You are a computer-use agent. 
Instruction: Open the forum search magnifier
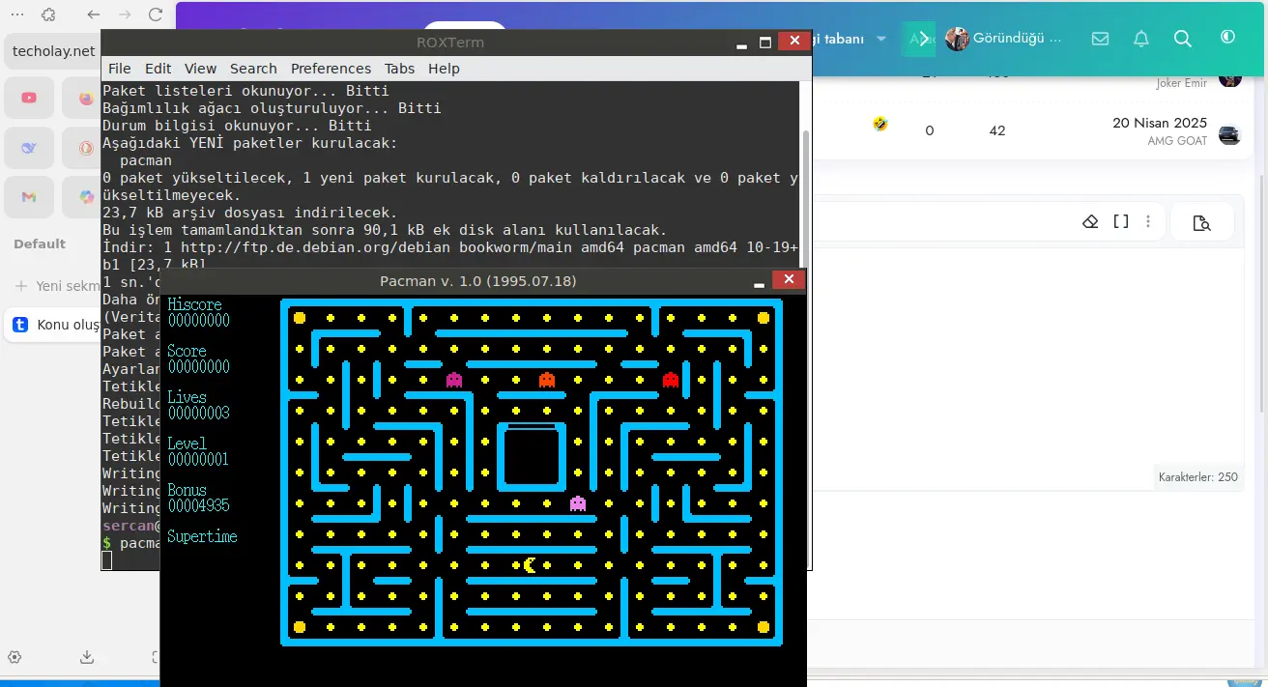[1183, 39]
